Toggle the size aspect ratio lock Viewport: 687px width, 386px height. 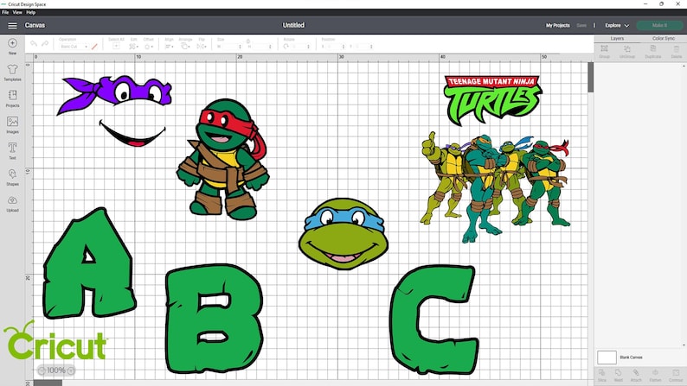point(248,41)
